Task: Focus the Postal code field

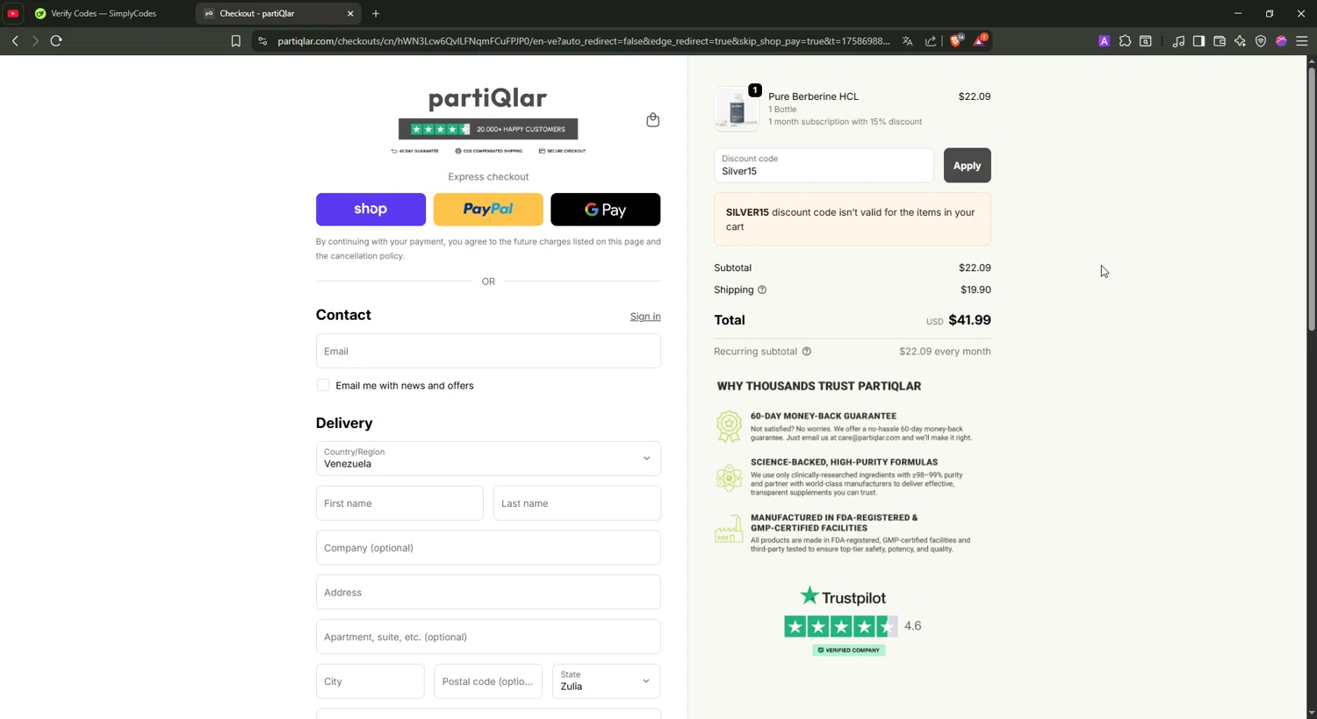Action: (488, 681)
